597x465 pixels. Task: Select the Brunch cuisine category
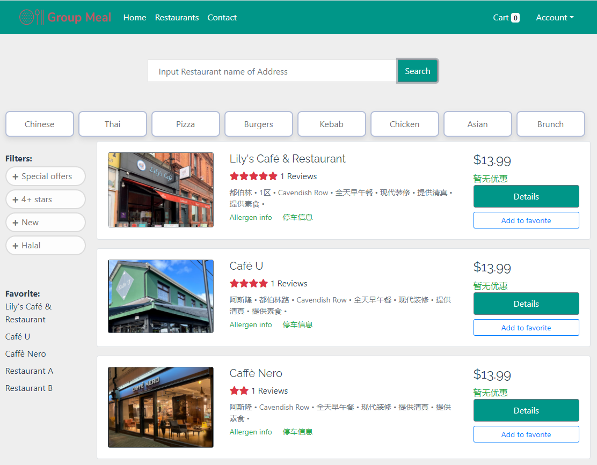click(550, 124)
